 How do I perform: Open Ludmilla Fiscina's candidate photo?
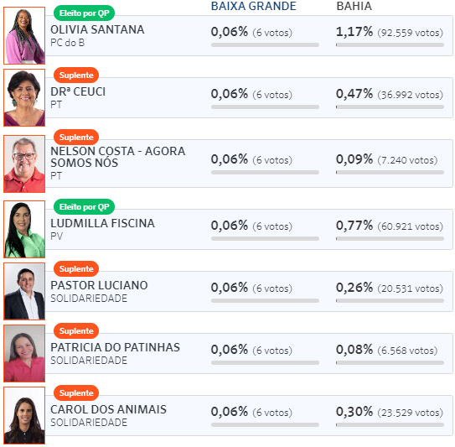tap(24, 229)
